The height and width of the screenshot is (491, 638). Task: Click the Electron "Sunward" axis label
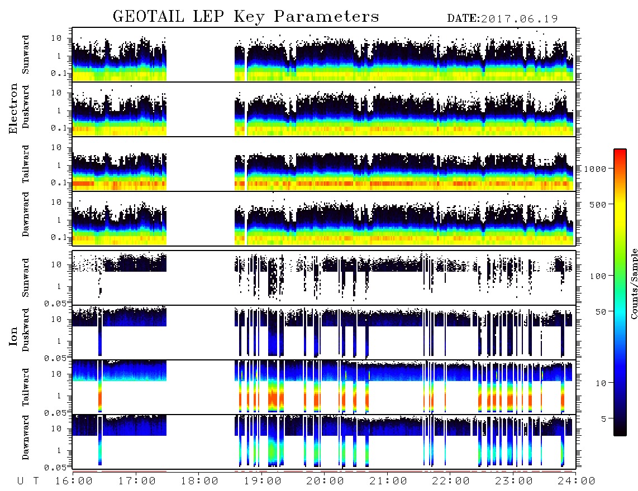26,55
